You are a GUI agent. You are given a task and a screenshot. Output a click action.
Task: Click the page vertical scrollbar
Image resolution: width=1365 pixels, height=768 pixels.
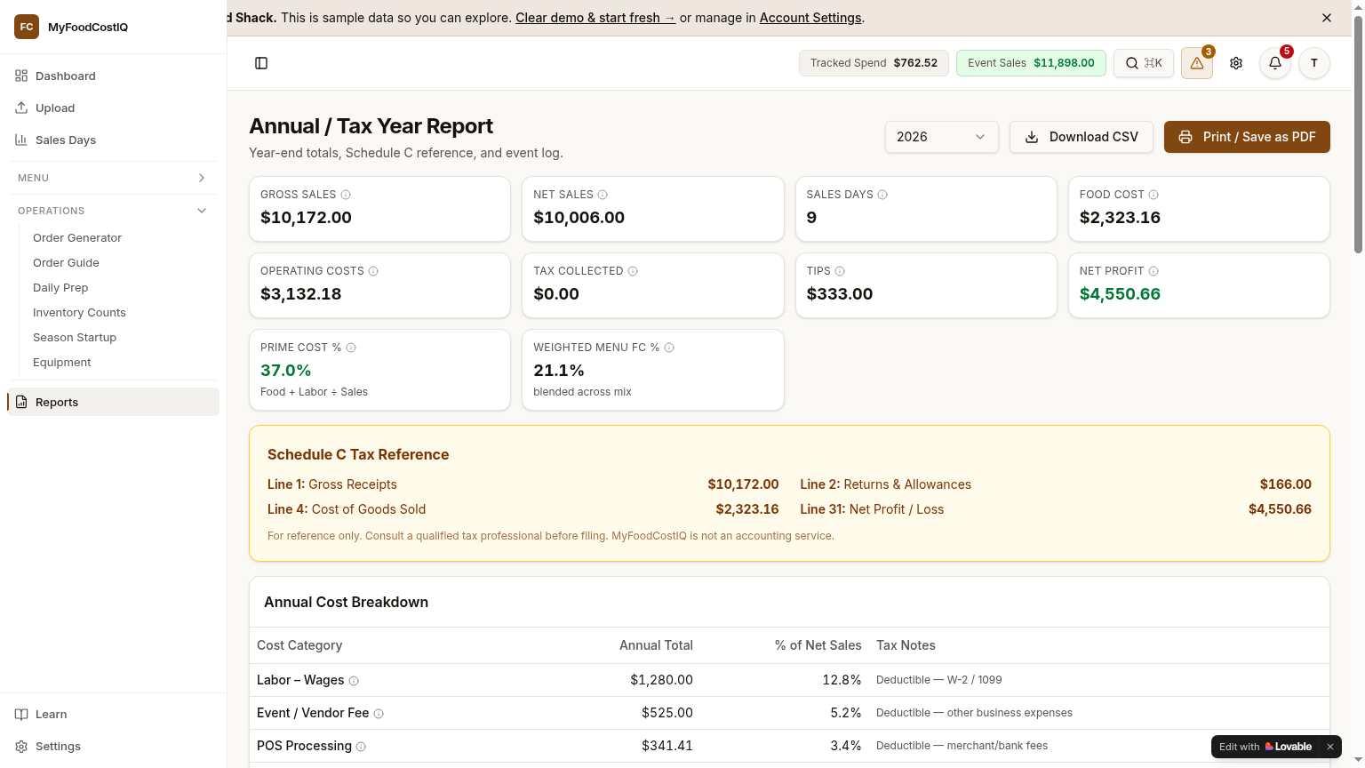1358,133
